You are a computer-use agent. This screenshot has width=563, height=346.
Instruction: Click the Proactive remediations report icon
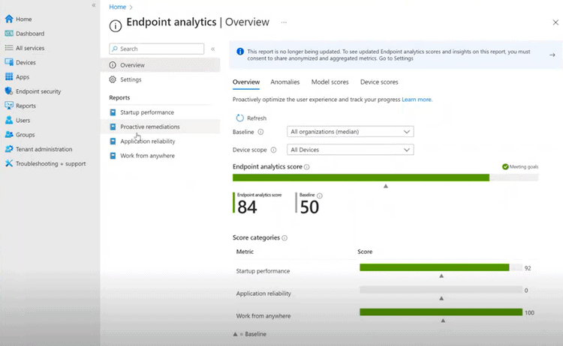(113, 127)
